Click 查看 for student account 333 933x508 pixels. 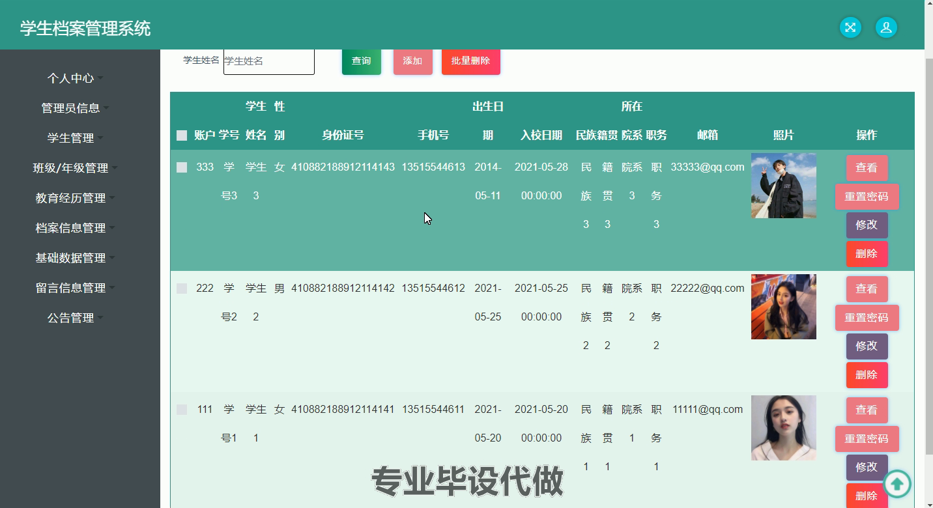click(867, 168)
